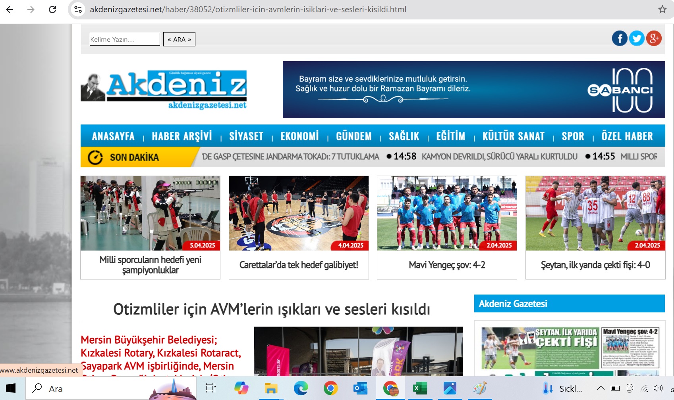Reload the page with the refresh icon
Image resolution: width=674 pixels, height=400 pixels.
point(52,10)
